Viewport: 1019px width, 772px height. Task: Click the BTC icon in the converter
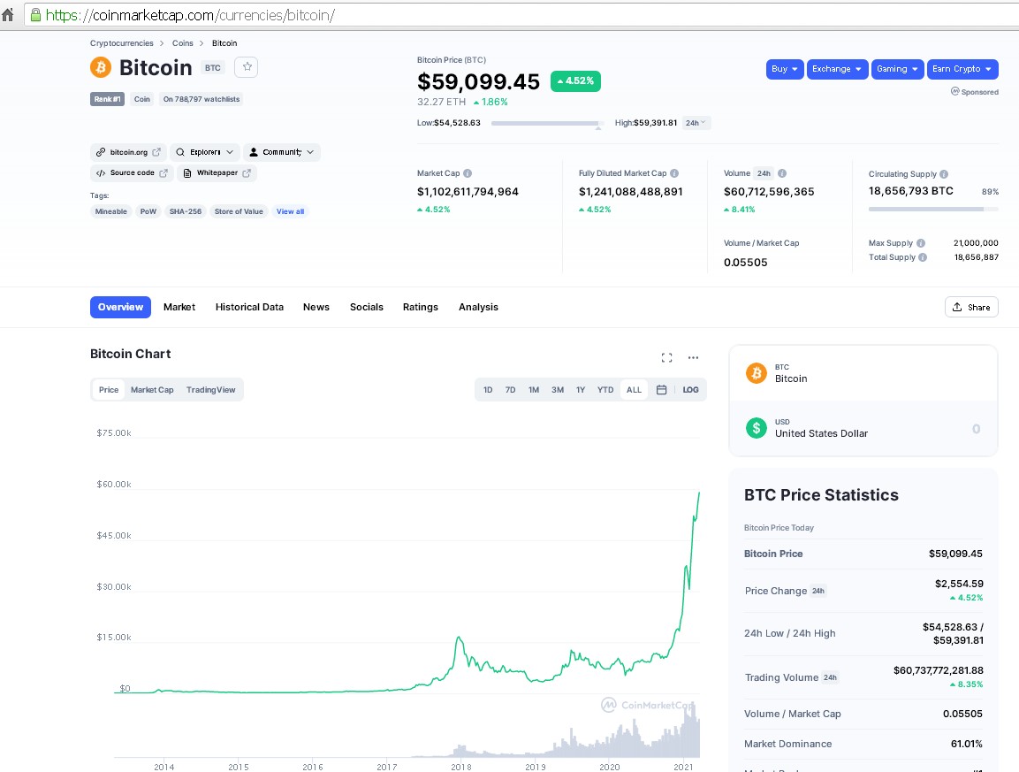[x=756, y=373]
